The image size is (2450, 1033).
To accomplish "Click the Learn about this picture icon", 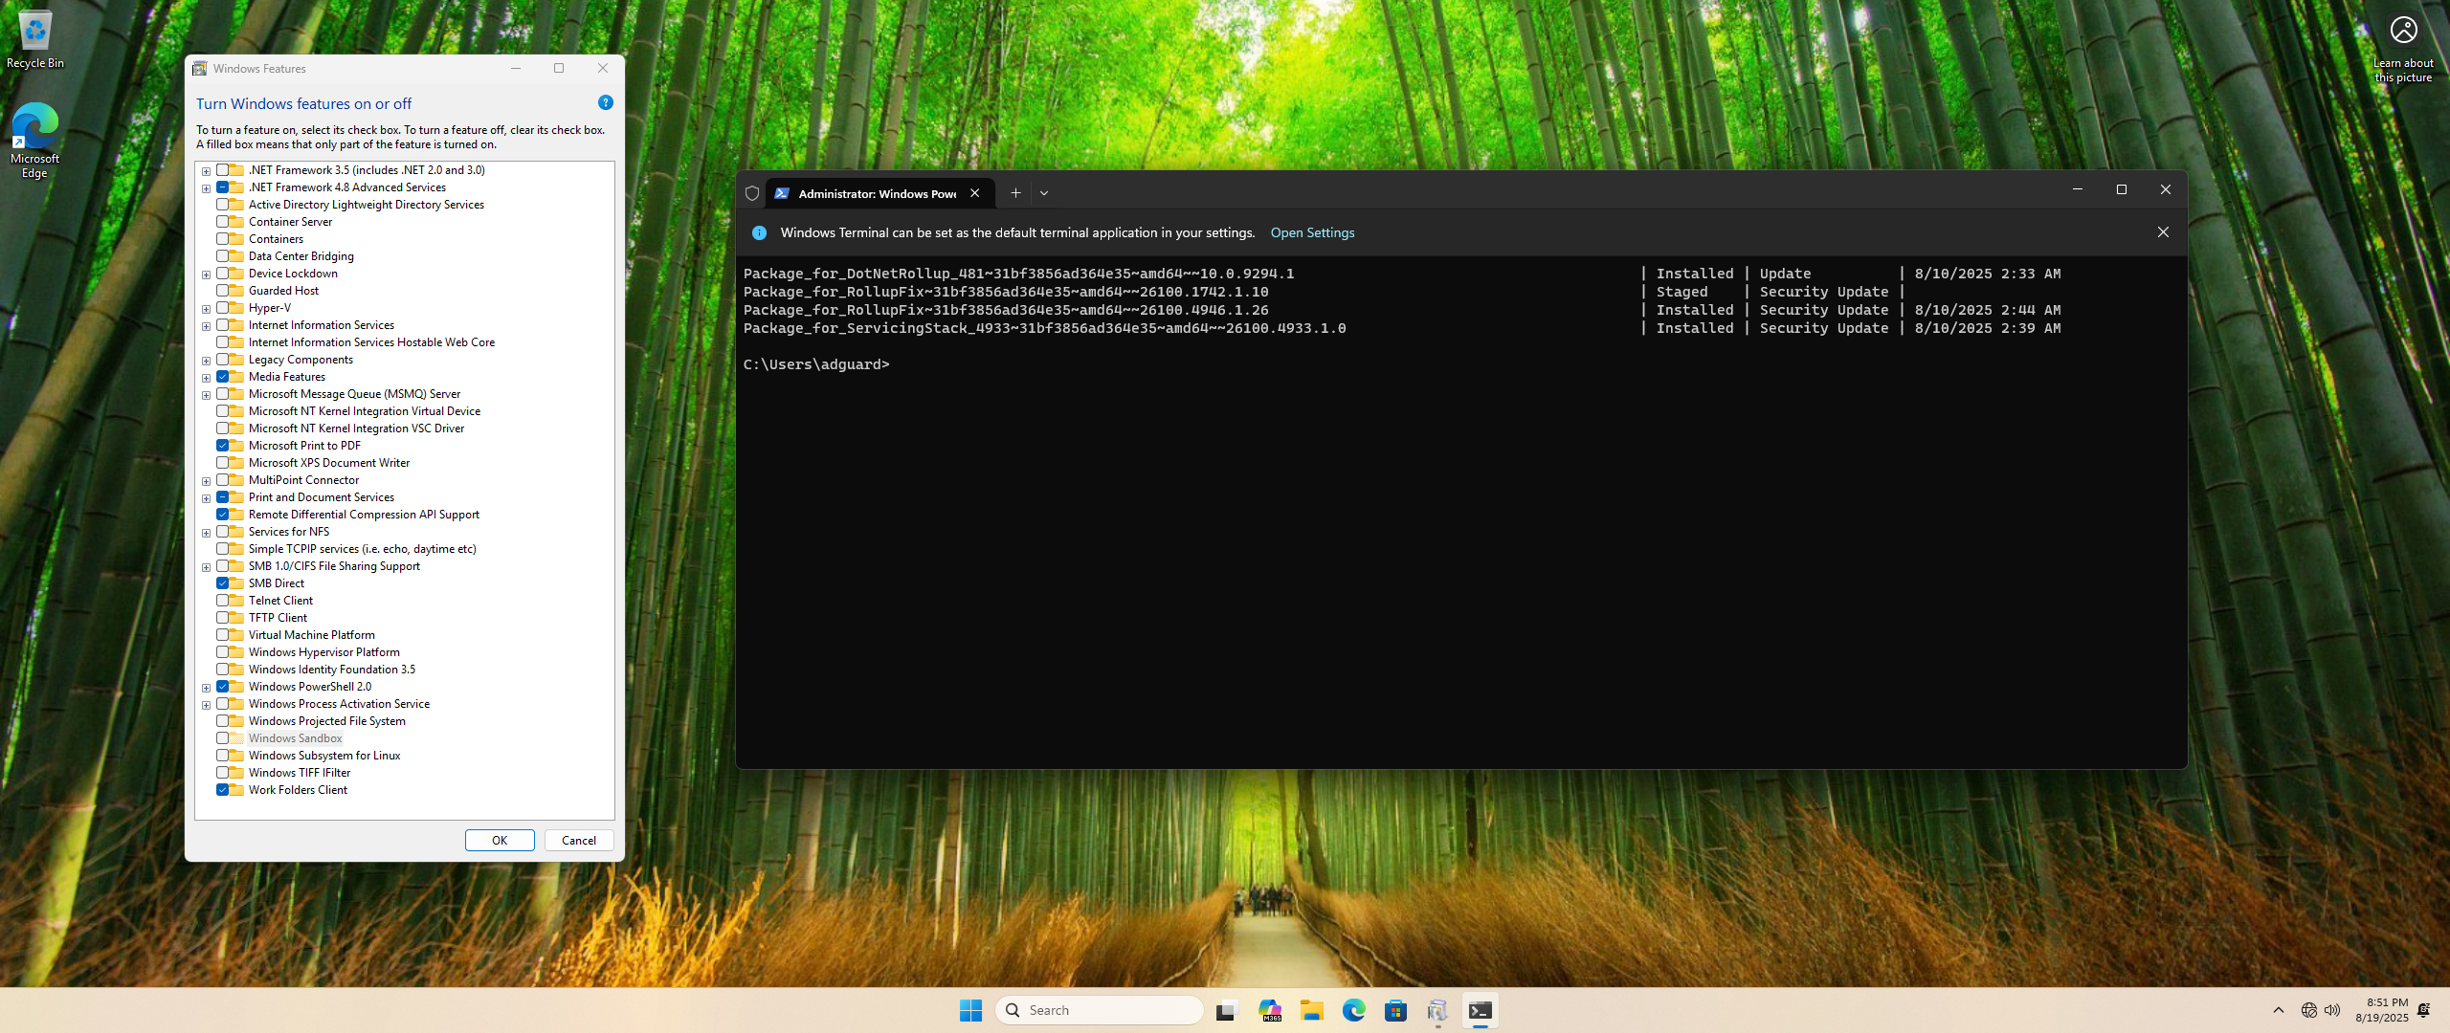I will [x=2403, y=48].
